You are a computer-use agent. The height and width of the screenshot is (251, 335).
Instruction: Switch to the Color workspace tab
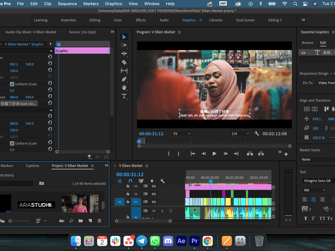[118, 20]
